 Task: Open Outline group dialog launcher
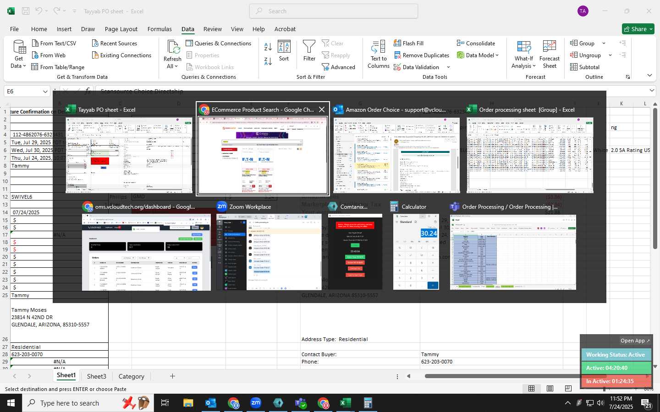(x=628, y=77)
